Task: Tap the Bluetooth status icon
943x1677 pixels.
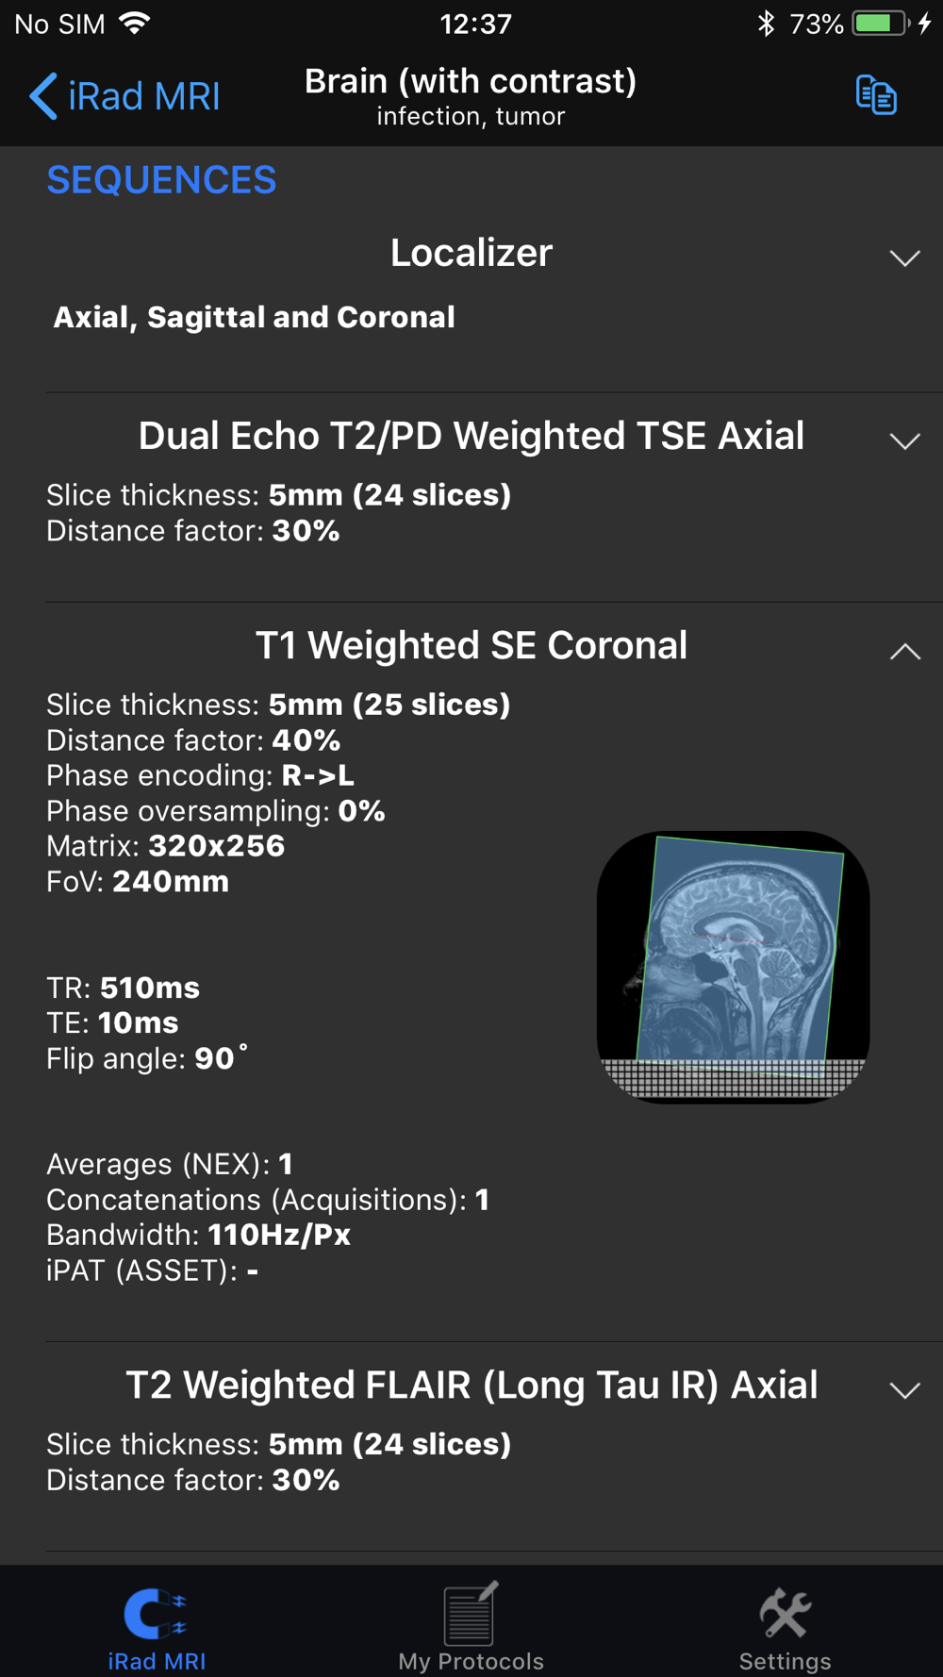Action: (x=766, y=24)
